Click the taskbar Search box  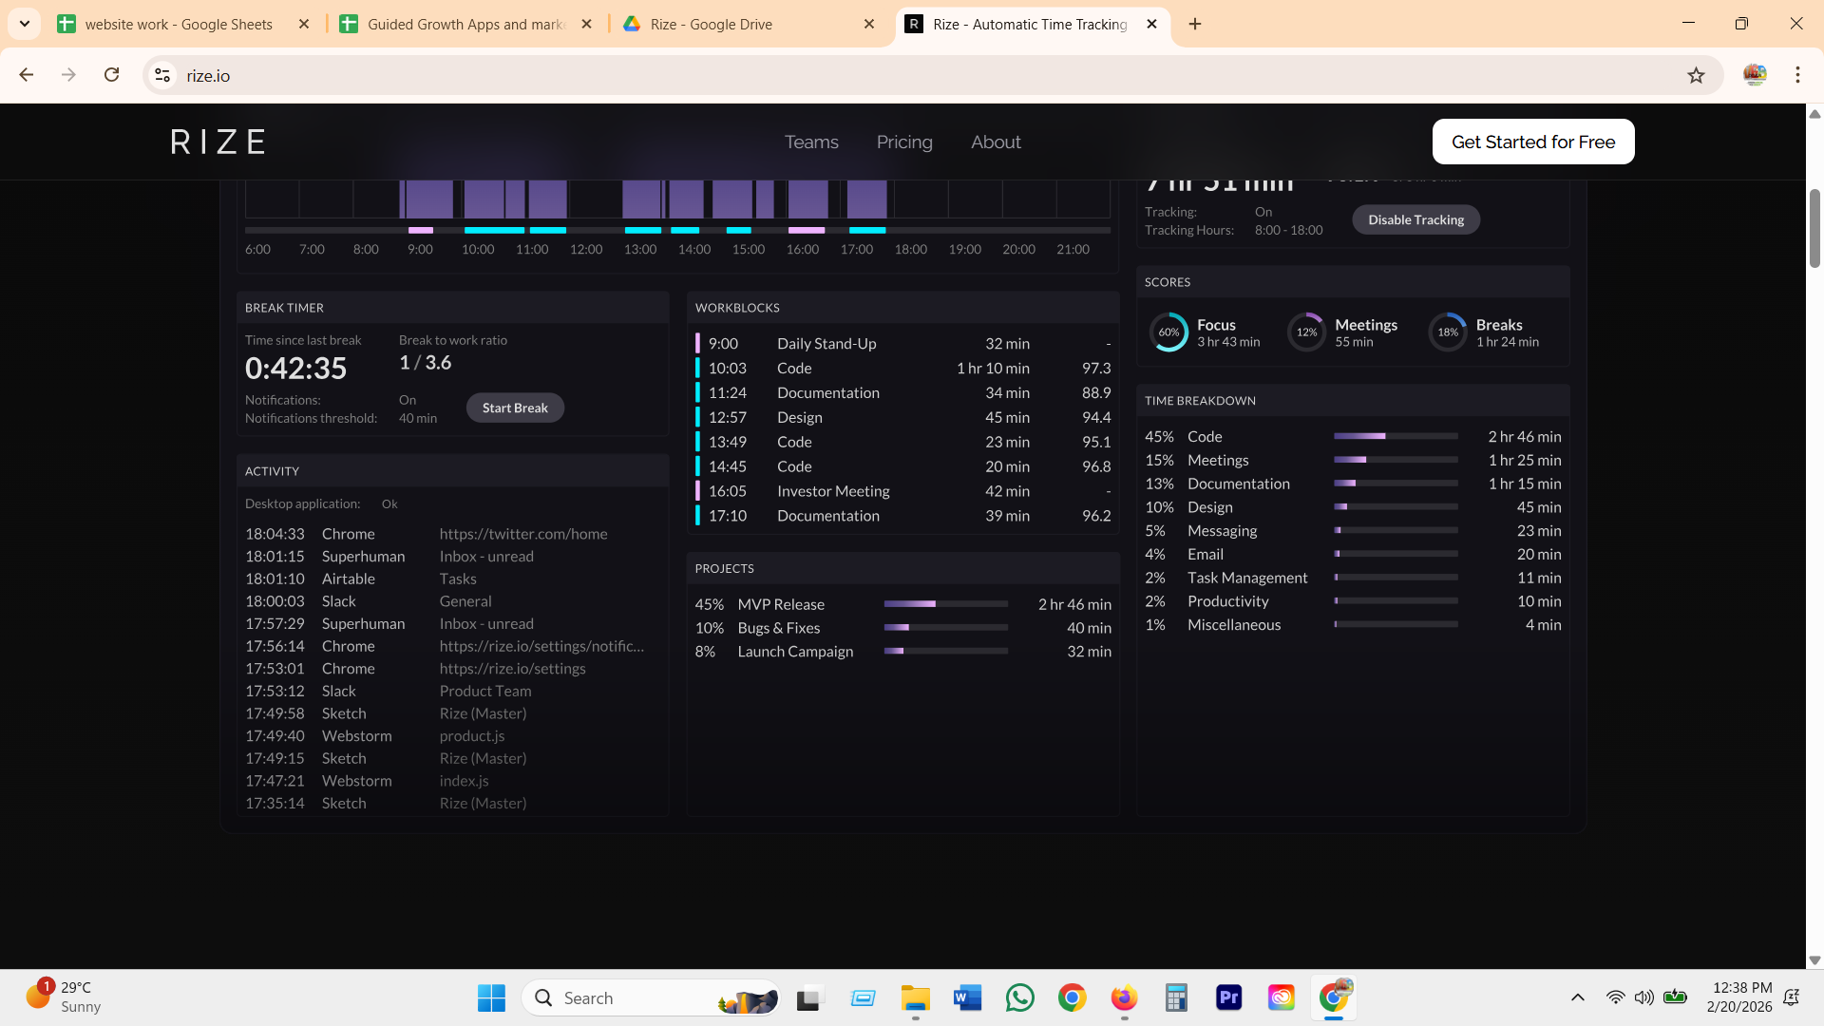652,997
